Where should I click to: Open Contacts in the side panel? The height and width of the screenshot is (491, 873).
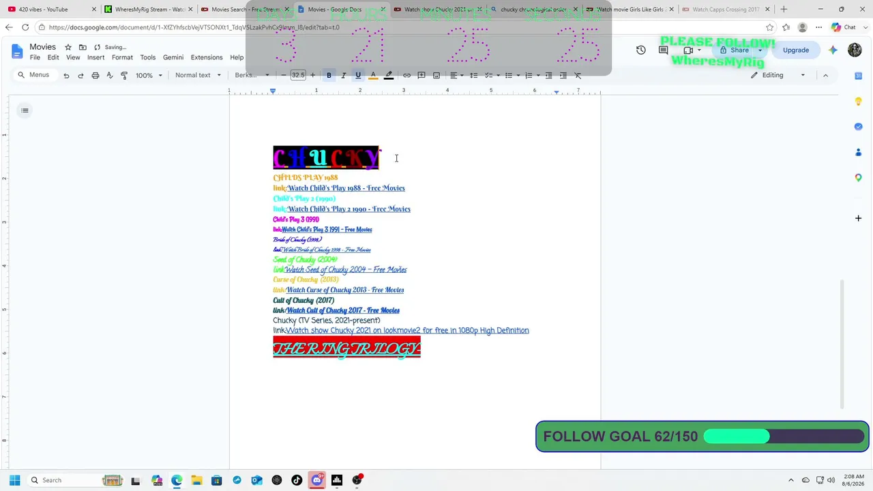point(858,152)
